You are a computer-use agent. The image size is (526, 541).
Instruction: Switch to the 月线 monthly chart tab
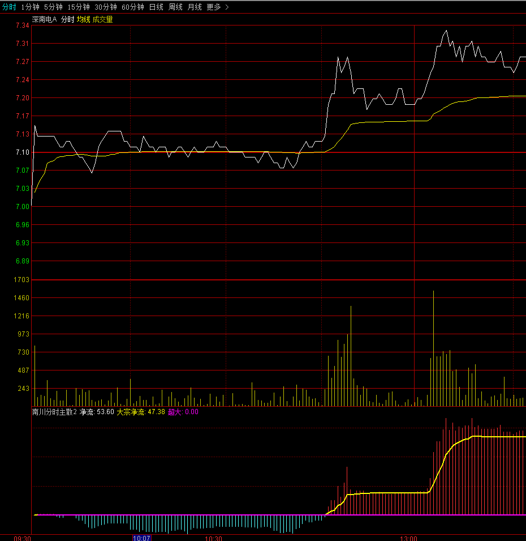[195, 7]
